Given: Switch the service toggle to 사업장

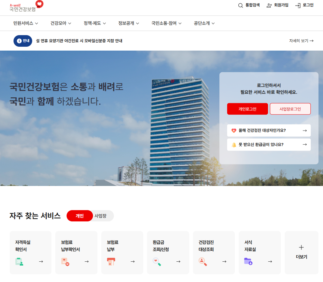Looking at the screenshot, I should coord(100,216).
